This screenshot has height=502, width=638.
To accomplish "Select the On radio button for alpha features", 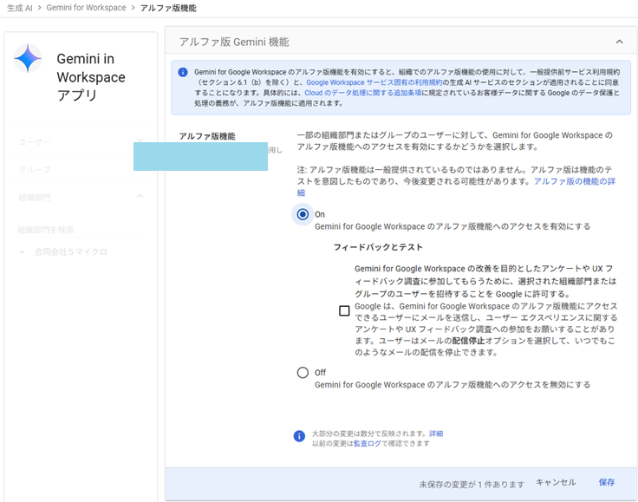I will tap(303, 214).
